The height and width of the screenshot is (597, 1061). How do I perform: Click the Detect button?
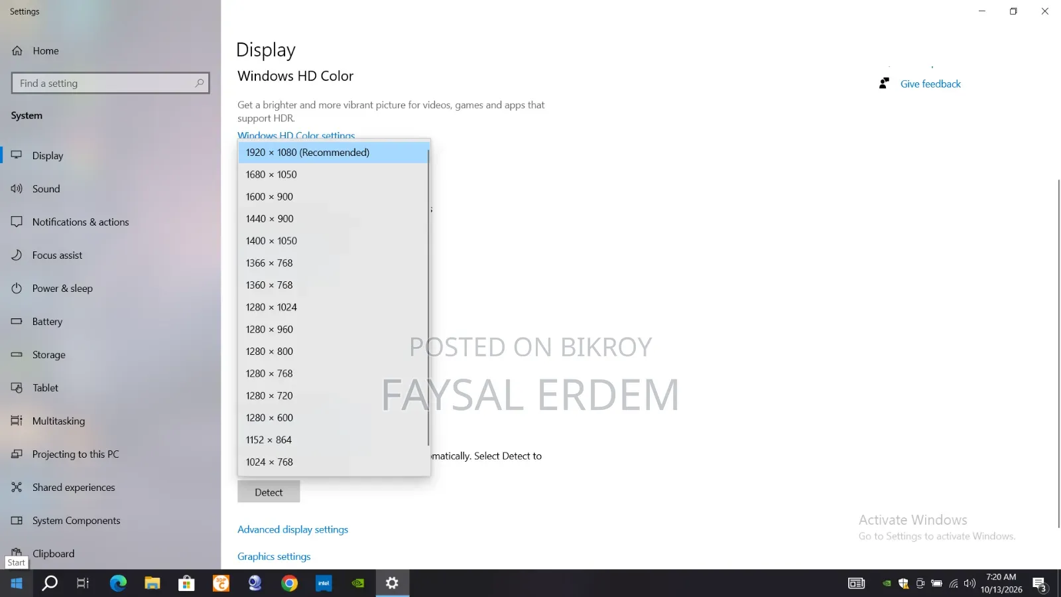[x=269, y=492]
